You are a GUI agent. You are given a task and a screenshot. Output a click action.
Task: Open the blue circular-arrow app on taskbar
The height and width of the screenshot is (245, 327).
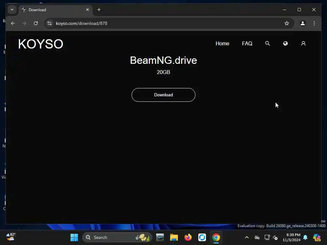(202, 237)
